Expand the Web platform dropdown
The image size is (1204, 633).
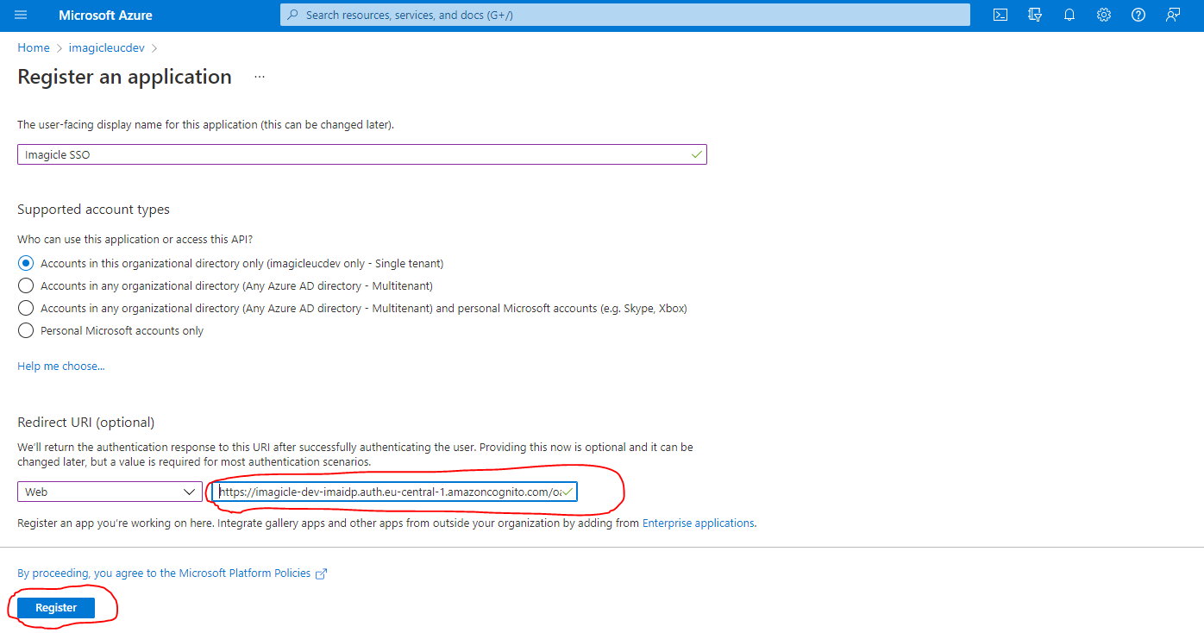110,492
